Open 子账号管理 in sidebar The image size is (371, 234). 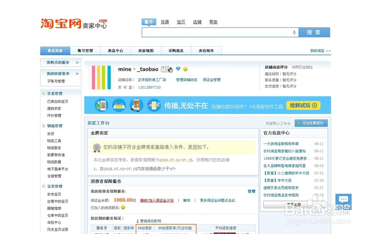[x=56, y=81]
